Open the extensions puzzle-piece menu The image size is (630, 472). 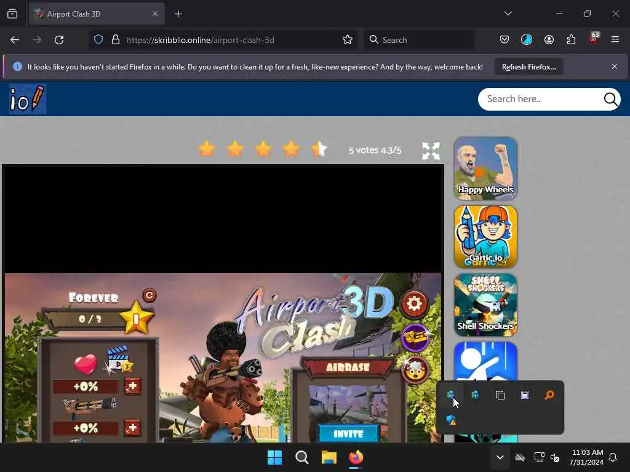tap(571, 40)
